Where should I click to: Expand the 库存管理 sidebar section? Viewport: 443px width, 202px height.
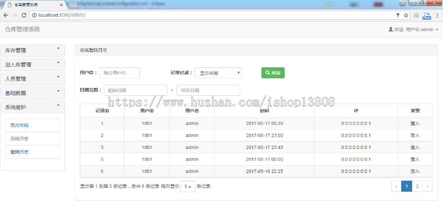coord(32,50)
